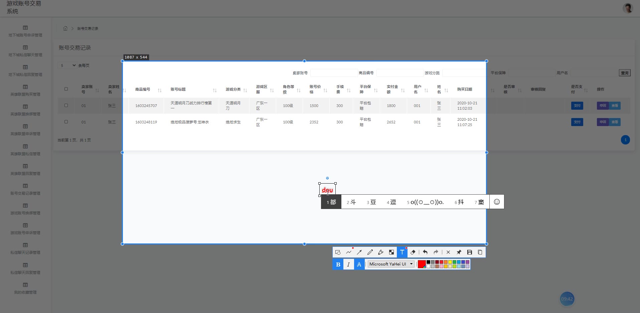Save the screenshot to file

[469, 252]
